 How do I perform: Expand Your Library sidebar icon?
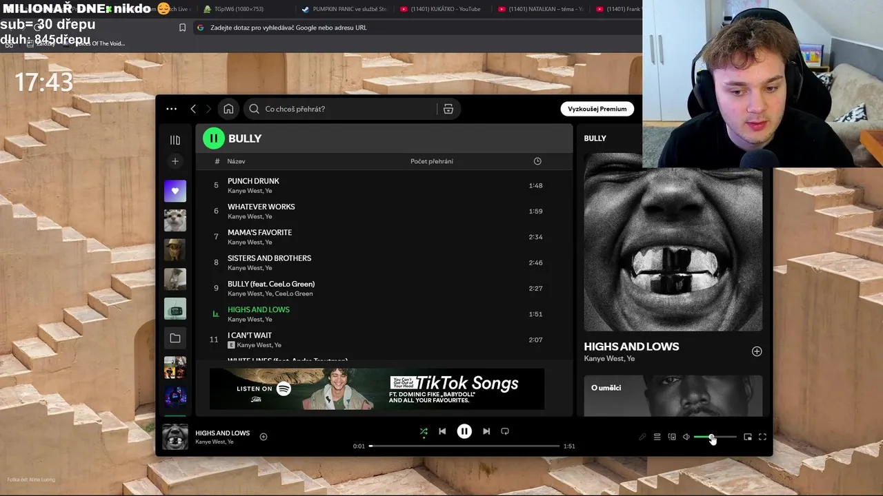(175, 140)
